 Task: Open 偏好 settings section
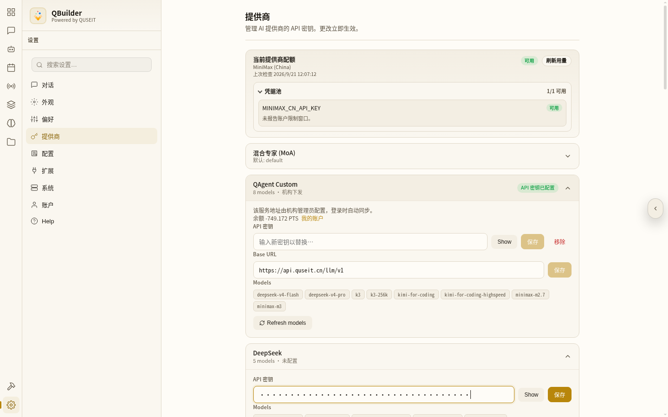click(x=91, y=119)
